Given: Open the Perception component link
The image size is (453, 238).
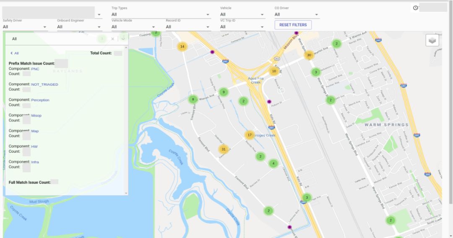Looking at the screenshot, I should tap(40, 100).
